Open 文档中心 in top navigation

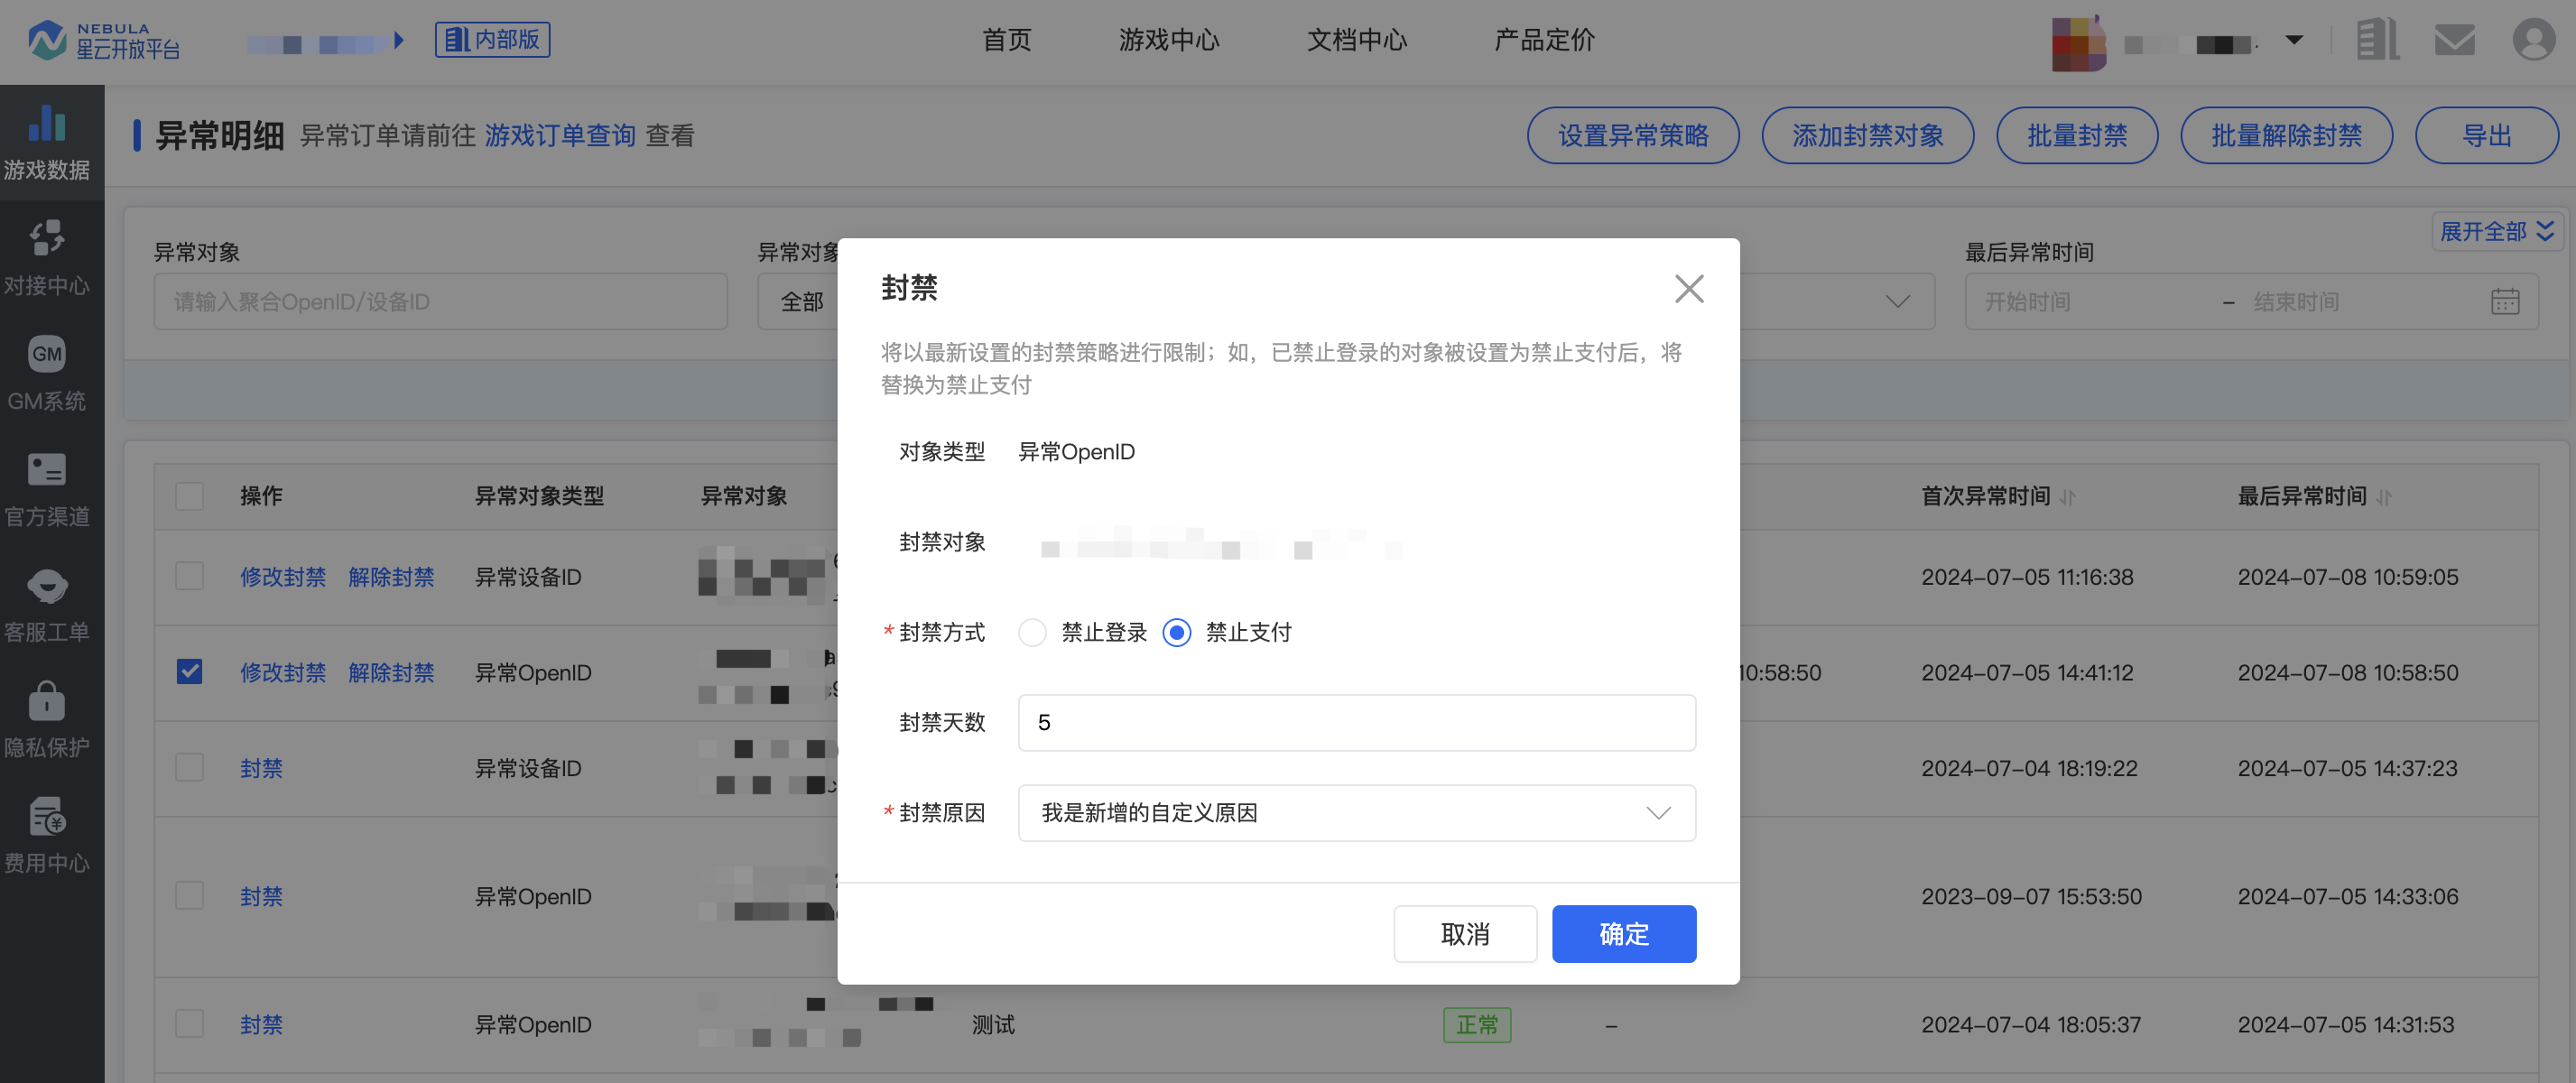[1356, 40]
